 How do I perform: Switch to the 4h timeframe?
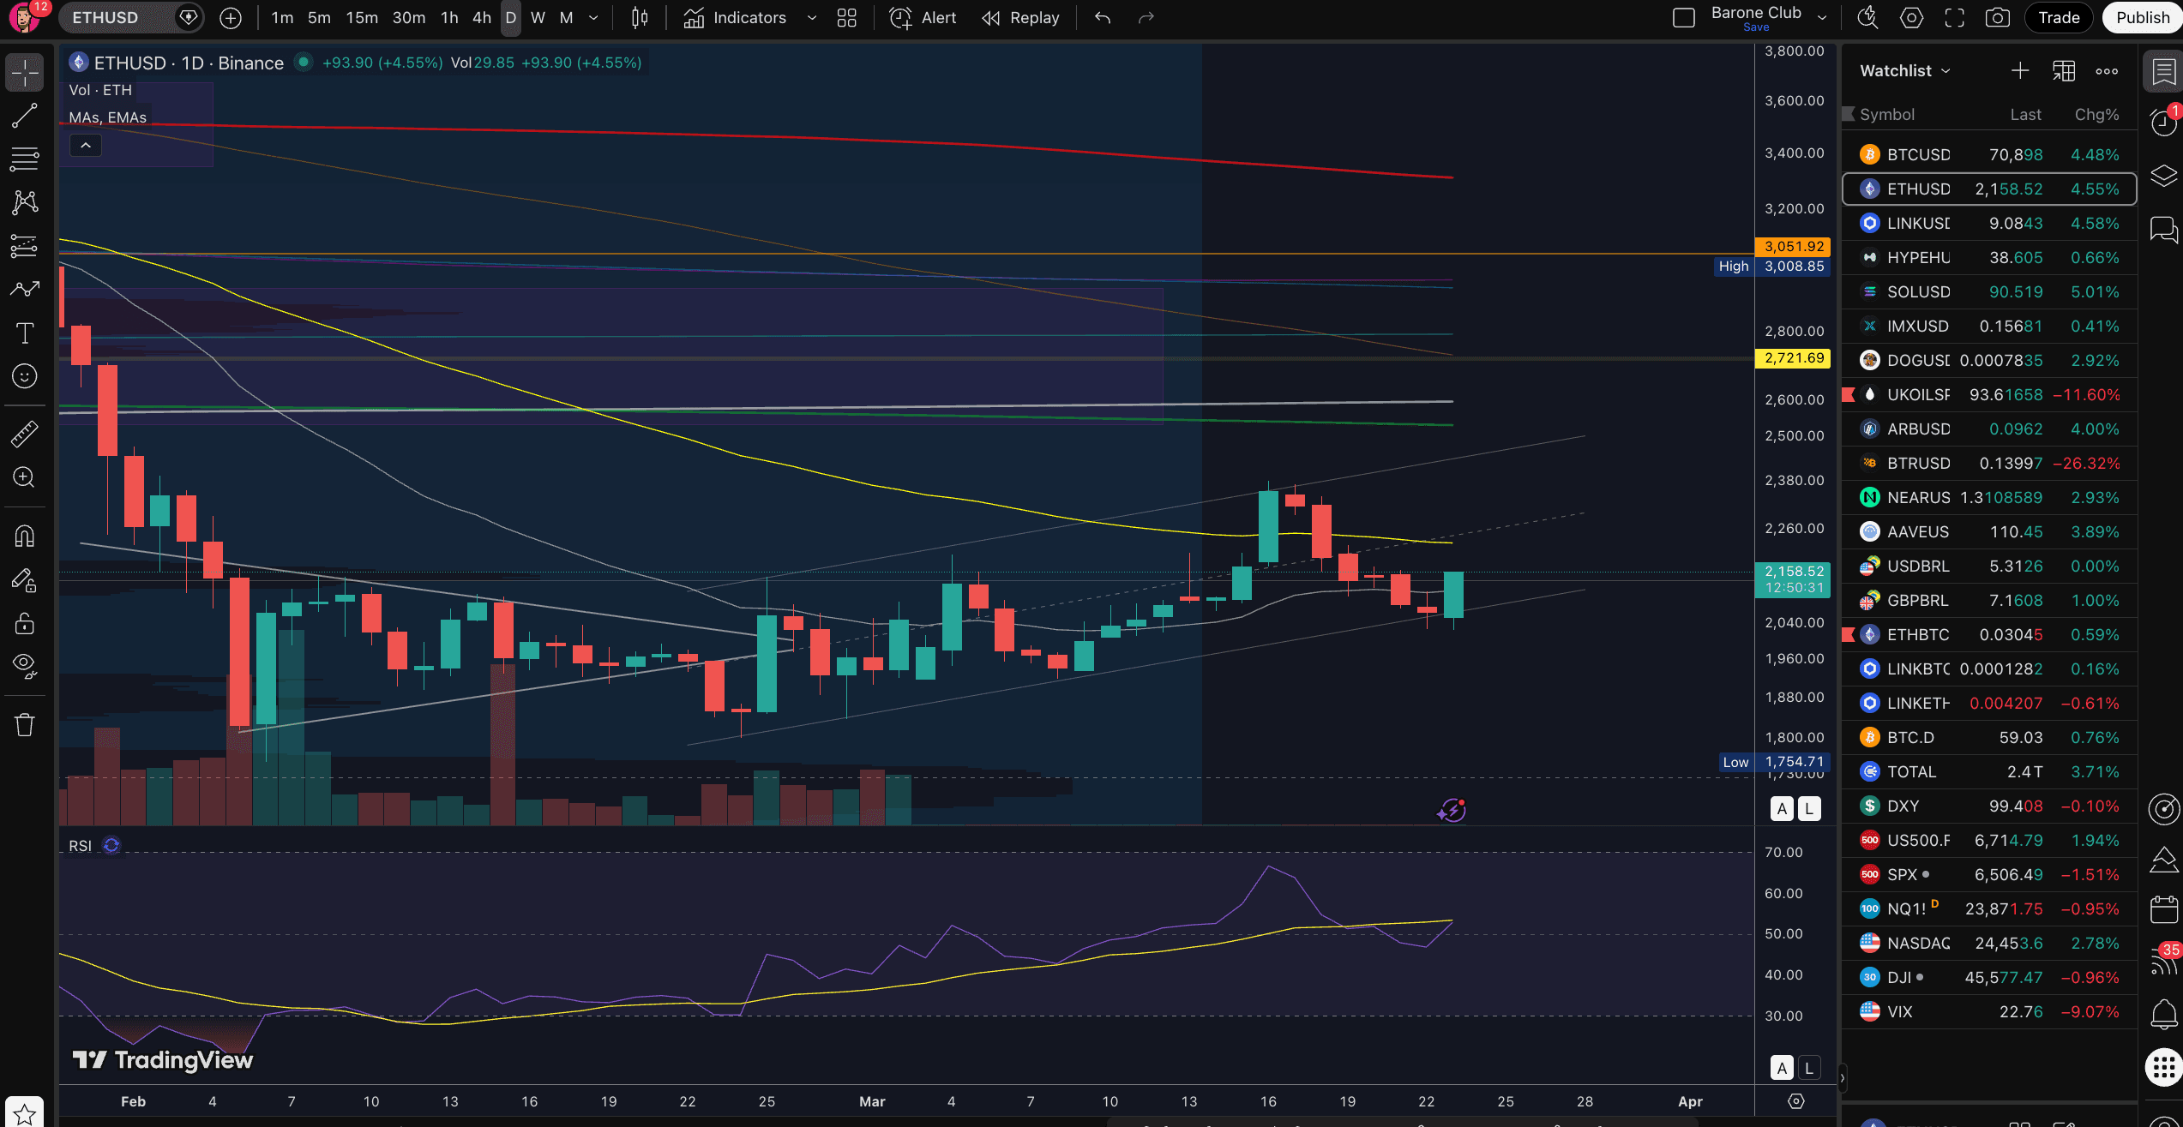482,18
